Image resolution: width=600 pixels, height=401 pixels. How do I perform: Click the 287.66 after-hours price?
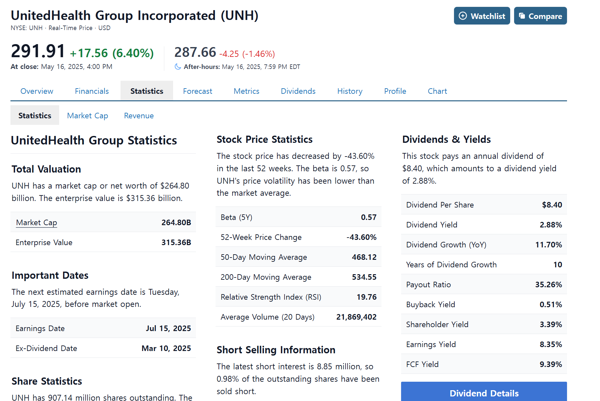pos(195,52)
